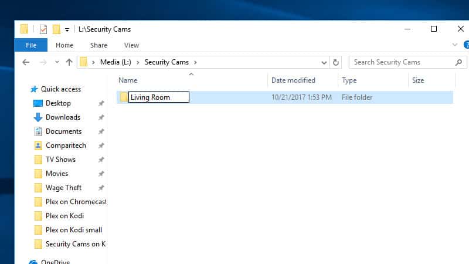Switch to the Share ribbon tab
469x264 pixels.
[x=98, y=45]
